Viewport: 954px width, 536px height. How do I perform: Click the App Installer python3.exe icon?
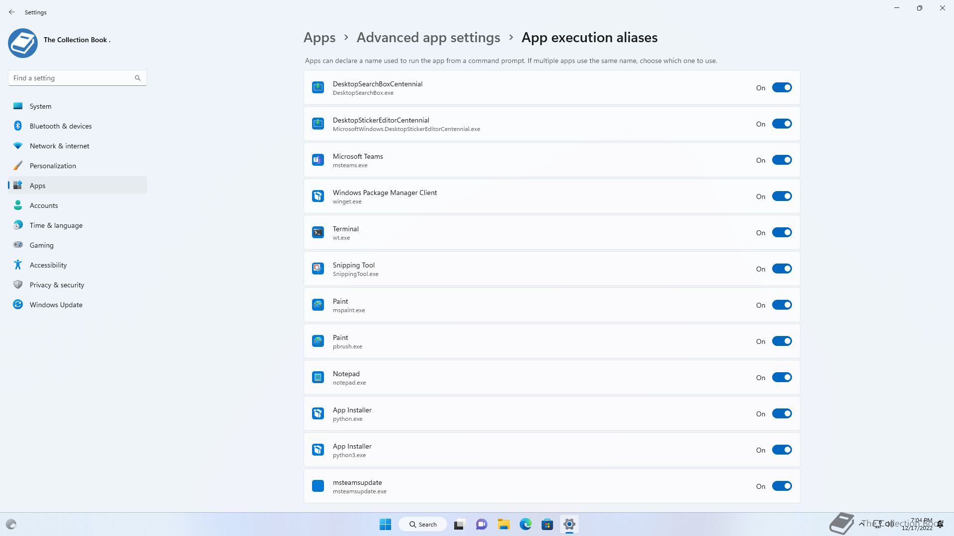(318, 450)
